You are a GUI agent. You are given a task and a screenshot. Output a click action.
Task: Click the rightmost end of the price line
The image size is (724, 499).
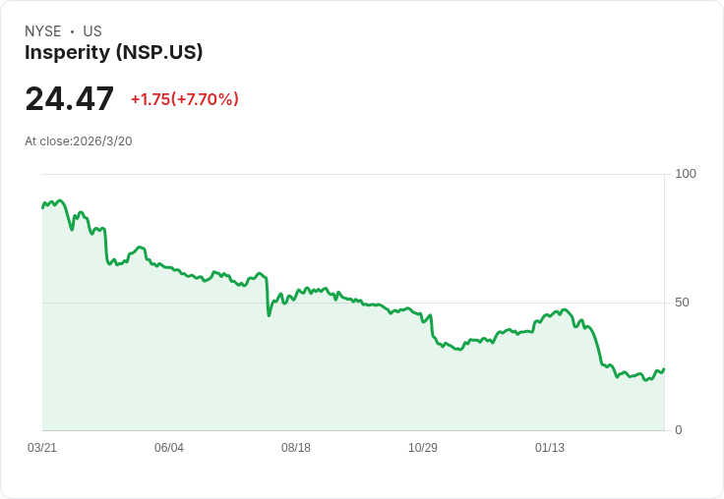tap(664, 369)
